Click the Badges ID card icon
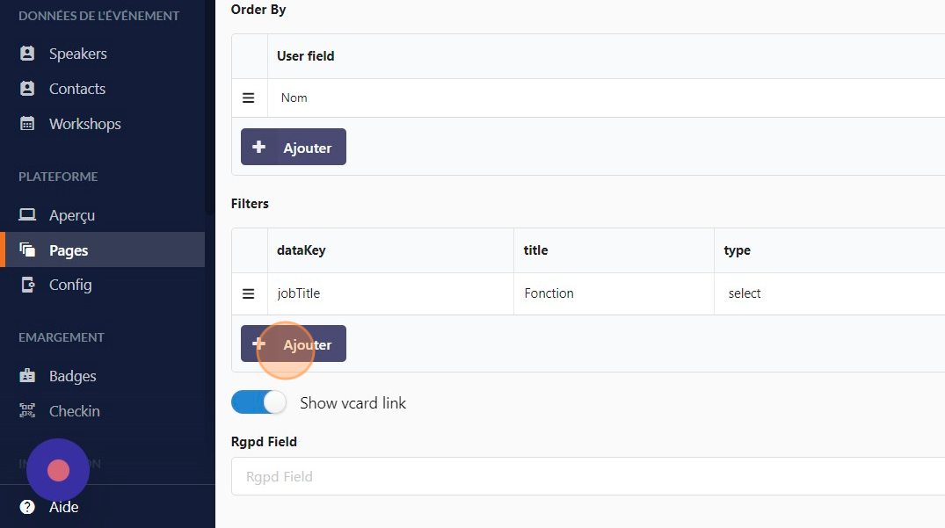 pos(27,376)
